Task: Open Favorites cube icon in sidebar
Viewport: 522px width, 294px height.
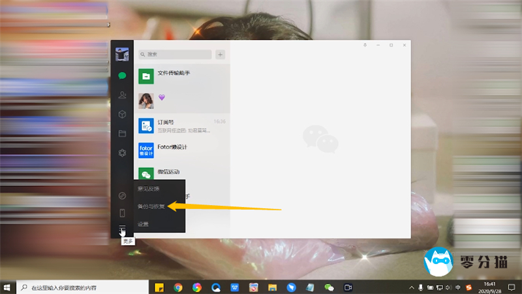Action: [122, 114]
